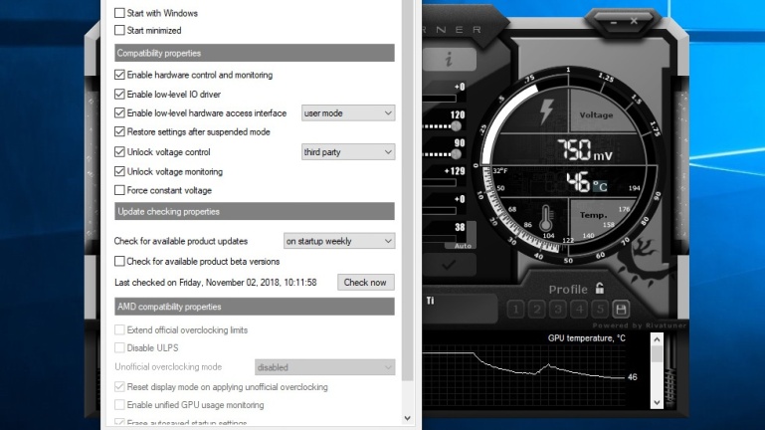Check the product beta versions option
765x430 pixels.
click(x=119, y=261)
